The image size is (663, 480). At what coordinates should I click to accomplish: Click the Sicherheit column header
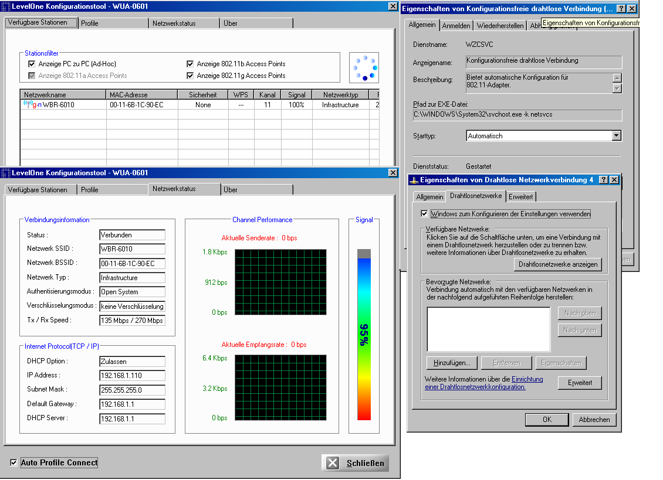[x=203, y=94]
